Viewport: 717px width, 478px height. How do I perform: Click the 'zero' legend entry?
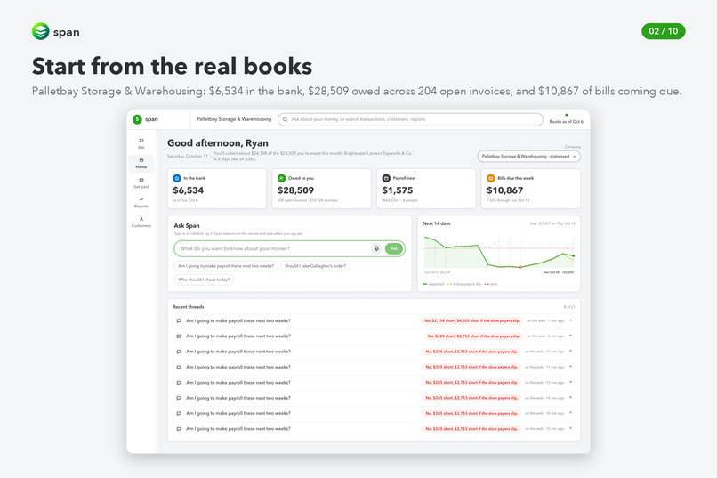pos(491,284)
